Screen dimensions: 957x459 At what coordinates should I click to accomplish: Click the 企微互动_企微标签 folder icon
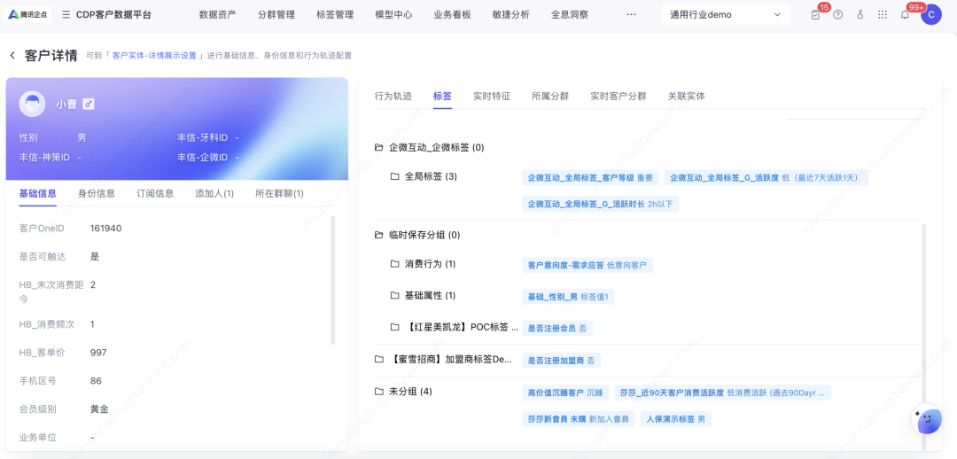pos(378,147)
